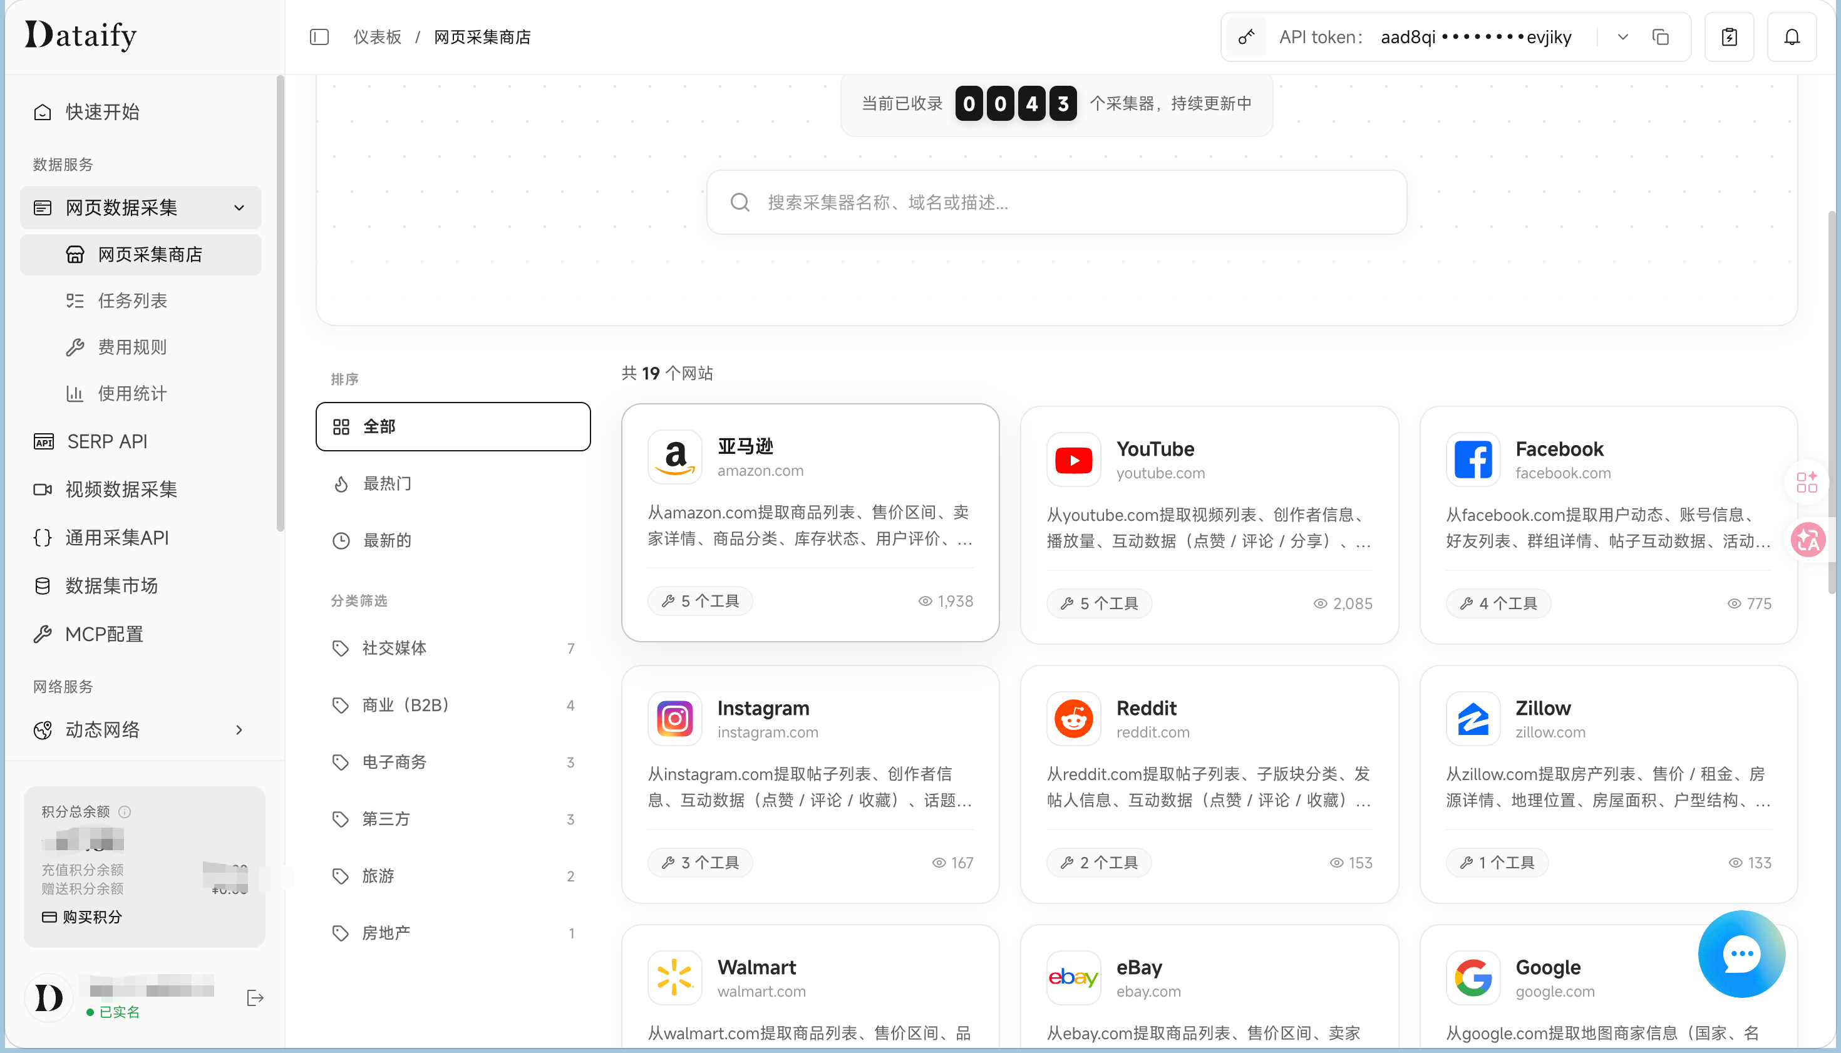Click the Dataify logo
The image size is (1841, 1053).
(80, 34)
